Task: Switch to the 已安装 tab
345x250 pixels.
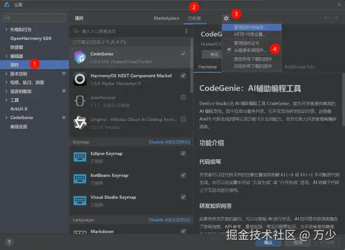Action: [195, 18]
